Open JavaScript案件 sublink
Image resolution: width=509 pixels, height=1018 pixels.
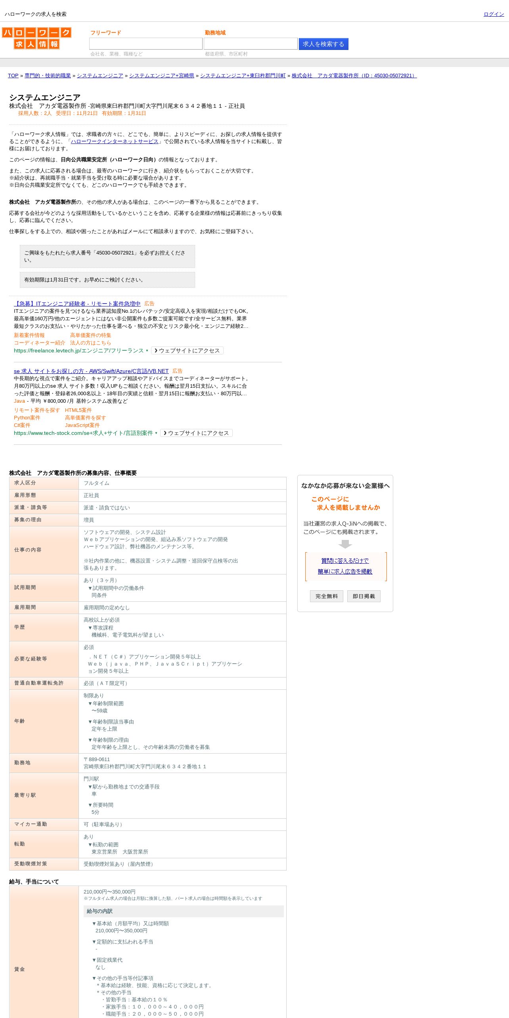pos(82,425)
